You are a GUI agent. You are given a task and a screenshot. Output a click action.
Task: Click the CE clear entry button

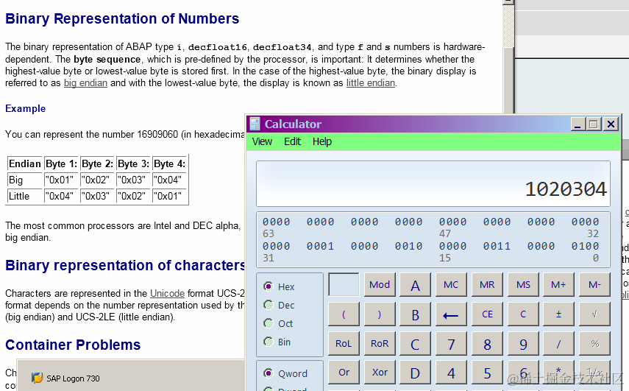pos(487,314)
